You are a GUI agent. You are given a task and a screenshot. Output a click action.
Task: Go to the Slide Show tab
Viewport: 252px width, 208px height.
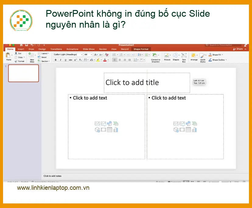[89, 49]
